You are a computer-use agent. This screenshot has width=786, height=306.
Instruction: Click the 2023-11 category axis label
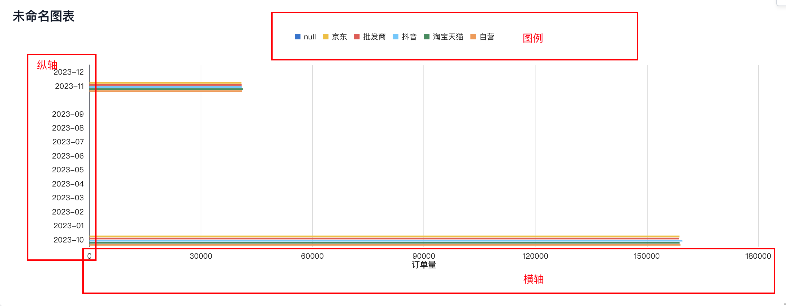pyautogui.click(x=69, y=86)
